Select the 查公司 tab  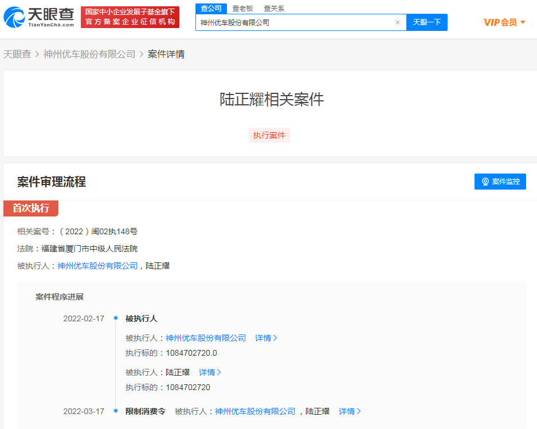click(x=211, y=8)
